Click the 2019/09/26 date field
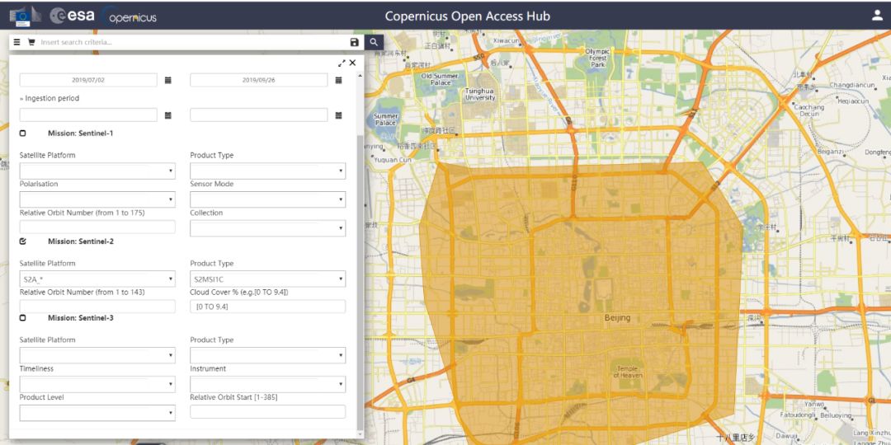Screen dimensions: 891x445 [258, 80]
